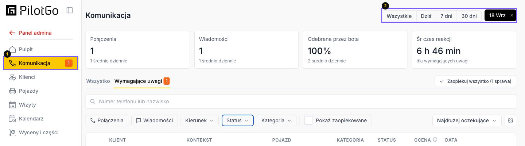525x146 pixels.
Task: Open Komunikacja in the sidebar
Action: click(x=40, y=63)
